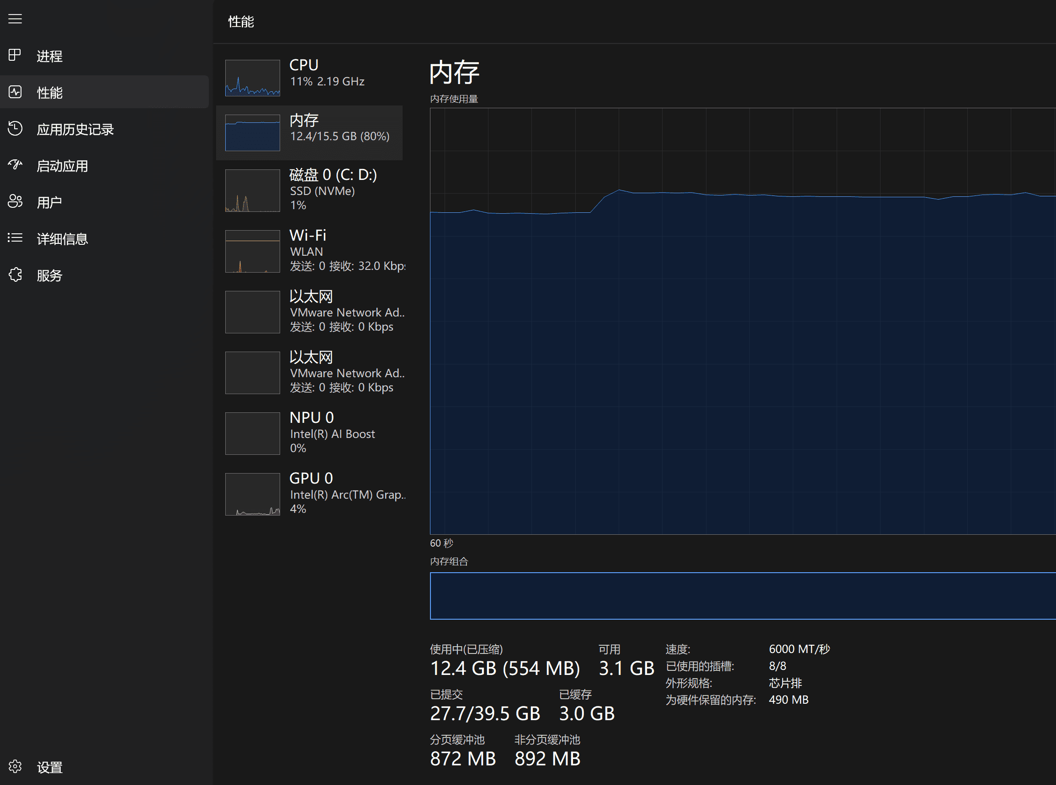This screenshot has height=785, width=1056.
Task: Click the 872 MB paged pool value
Action: [x=463, y=759]
